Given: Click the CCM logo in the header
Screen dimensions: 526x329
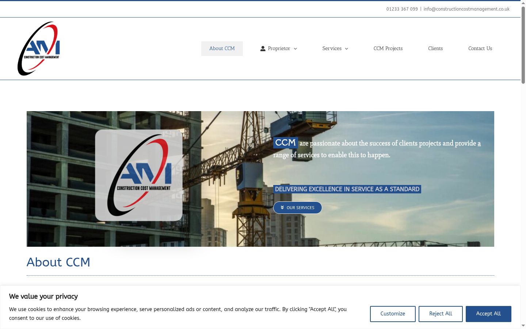Looking at the screenshot, I should click(39, 48).
